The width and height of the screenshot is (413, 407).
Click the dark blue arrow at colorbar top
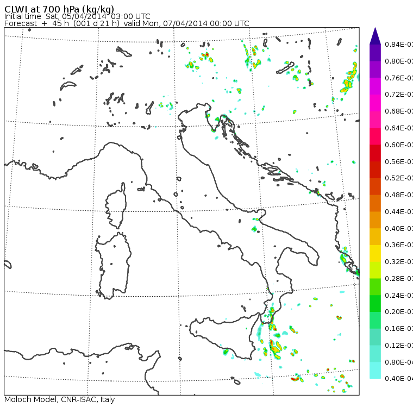[375, 36]
